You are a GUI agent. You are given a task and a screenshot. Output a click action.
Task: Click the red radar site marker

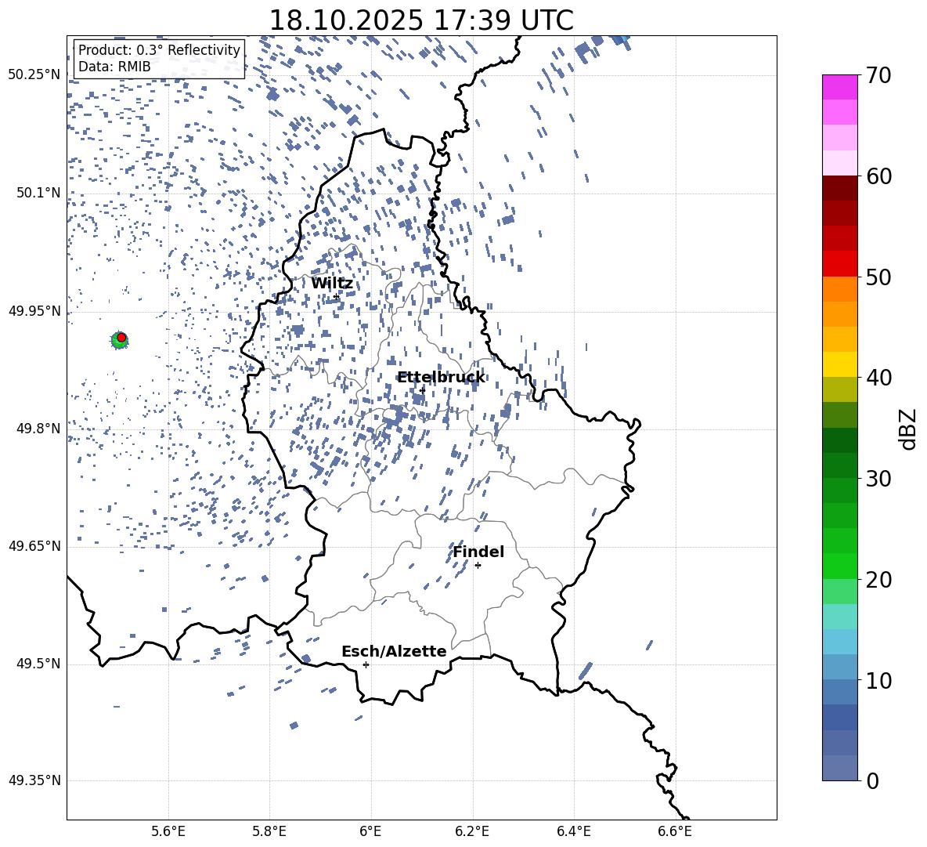pyautogui.click(x=121, y=338)
